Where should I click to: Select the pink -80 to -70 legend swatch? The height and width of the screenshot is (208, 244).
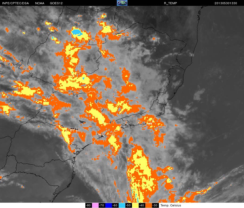95,205
